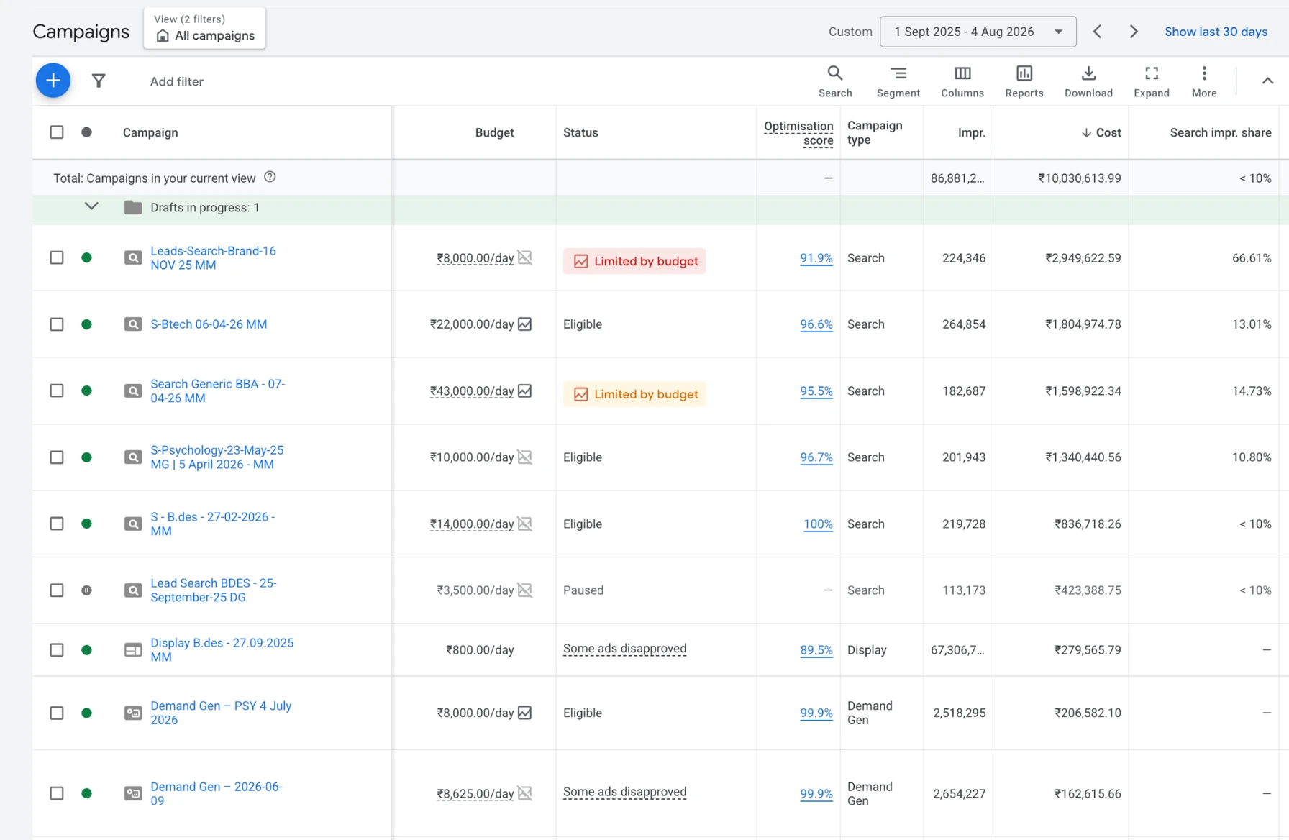Open the All campaigns view selector
The image size is (1289, 840).
(x=205, y=29)
